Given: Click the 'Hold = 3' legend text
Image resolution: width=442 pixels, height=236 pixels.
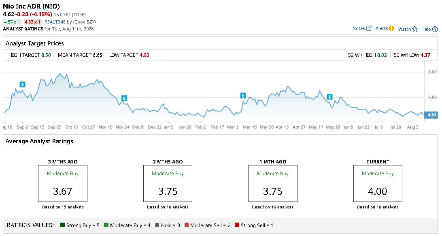Looking at the screenshot, I should click(x=170, y=225).
